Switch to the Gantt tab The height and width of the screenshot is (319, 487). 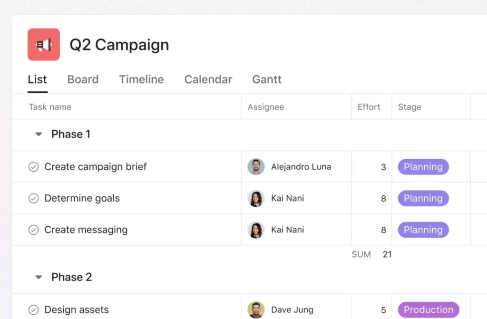tap(266, 79)
